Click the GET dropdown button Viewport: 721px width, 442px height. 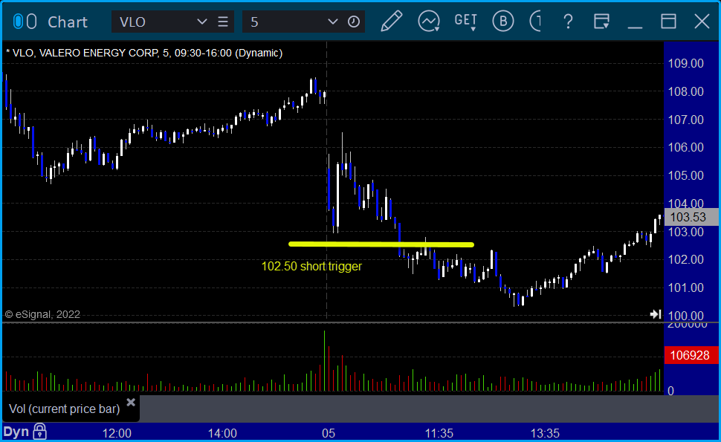pos(466,22)
